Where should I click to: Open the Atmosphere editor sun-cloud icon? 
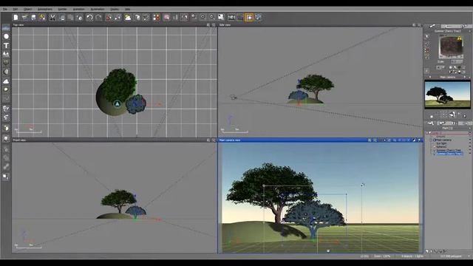(128, 18)
